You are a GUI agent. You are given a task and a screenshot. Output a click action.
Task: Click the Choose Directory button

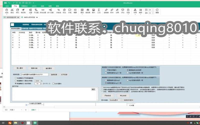[54, 74]
